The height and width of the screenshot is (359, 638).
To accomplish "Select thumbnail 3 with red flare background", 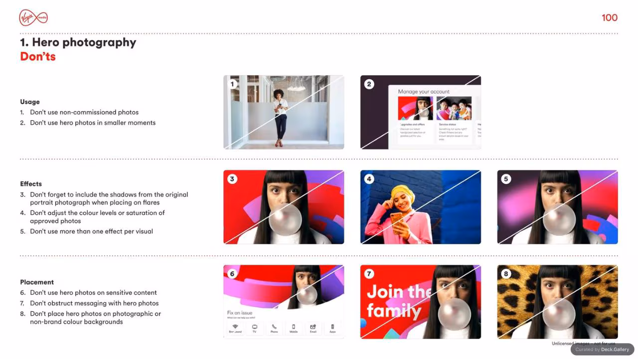I will [x=284, y=207].
